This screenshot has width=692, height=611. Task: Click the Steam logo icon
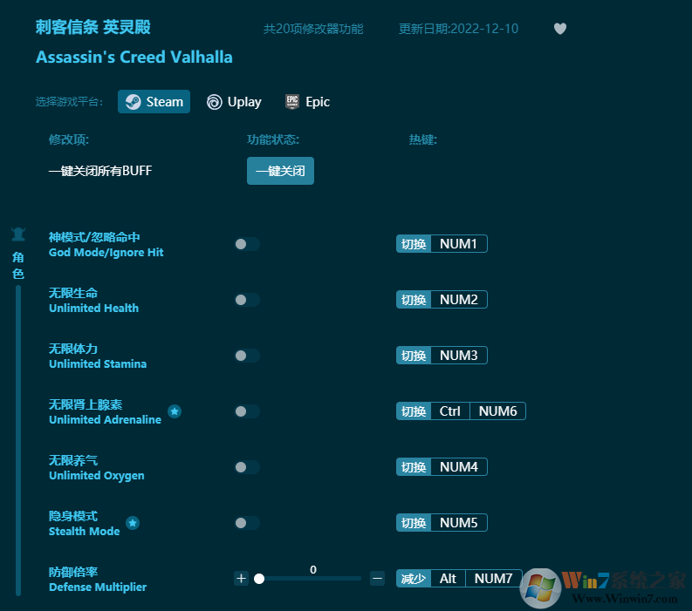tap(133, 102)
